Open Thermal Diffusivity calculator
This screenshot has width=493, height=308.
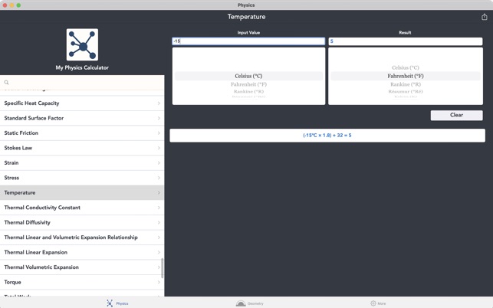(82, 222)
